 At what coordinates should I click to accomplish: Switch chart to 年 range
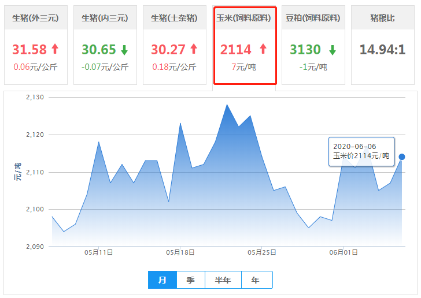point(256,280)
